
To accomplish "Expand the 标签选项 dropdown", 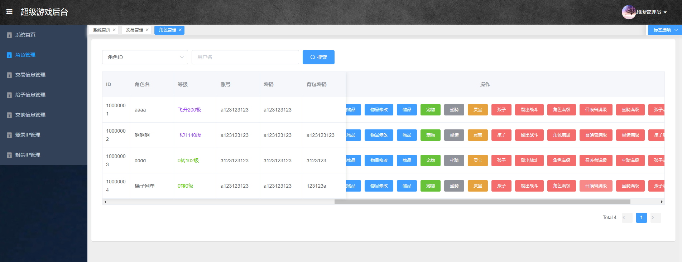I will click(665, 30).
